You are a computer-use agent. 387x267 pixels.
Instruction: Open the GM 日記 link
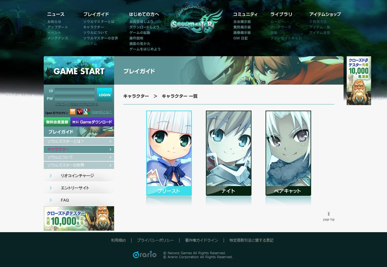240,38
